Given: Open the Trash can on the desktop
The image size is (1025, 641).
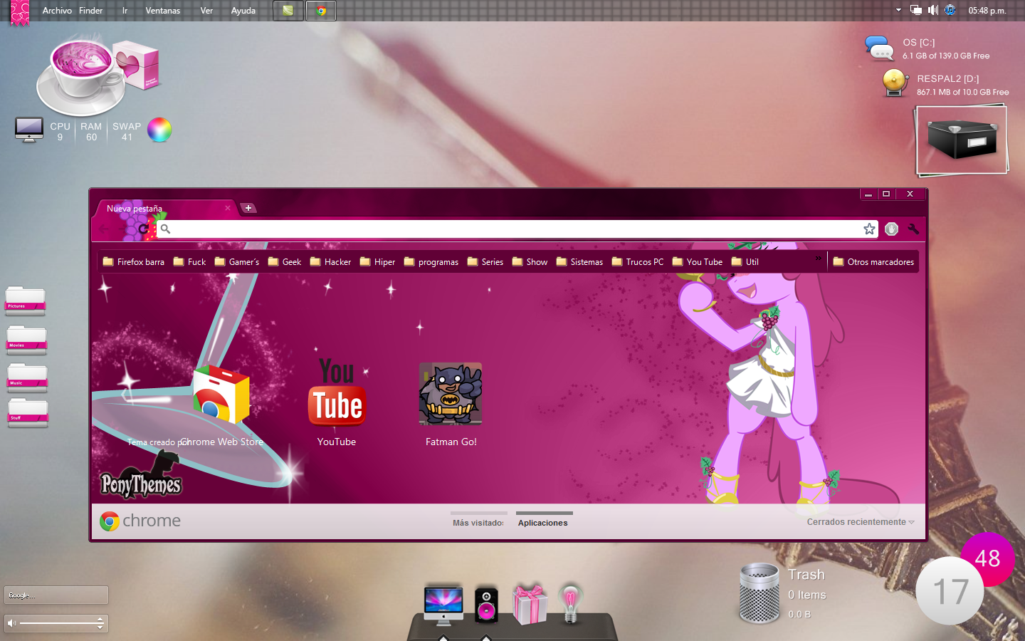Looking at the screenshot, I should tap(759, 593).
